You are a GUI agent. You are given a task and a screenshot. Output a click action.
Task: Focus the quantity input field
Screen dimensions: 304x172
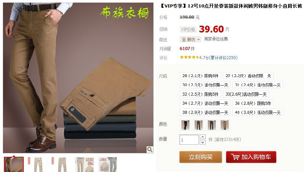tap(189, 140)
